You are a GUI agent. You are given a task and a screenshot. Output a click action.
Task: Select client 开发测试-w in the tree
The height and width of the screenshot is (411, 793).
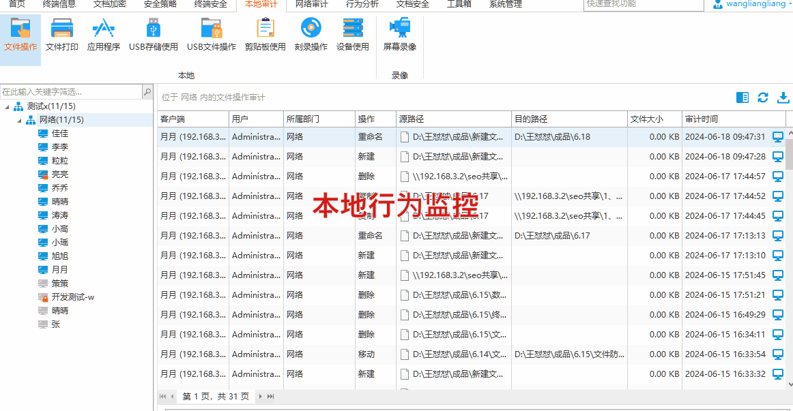coord(72,297)
